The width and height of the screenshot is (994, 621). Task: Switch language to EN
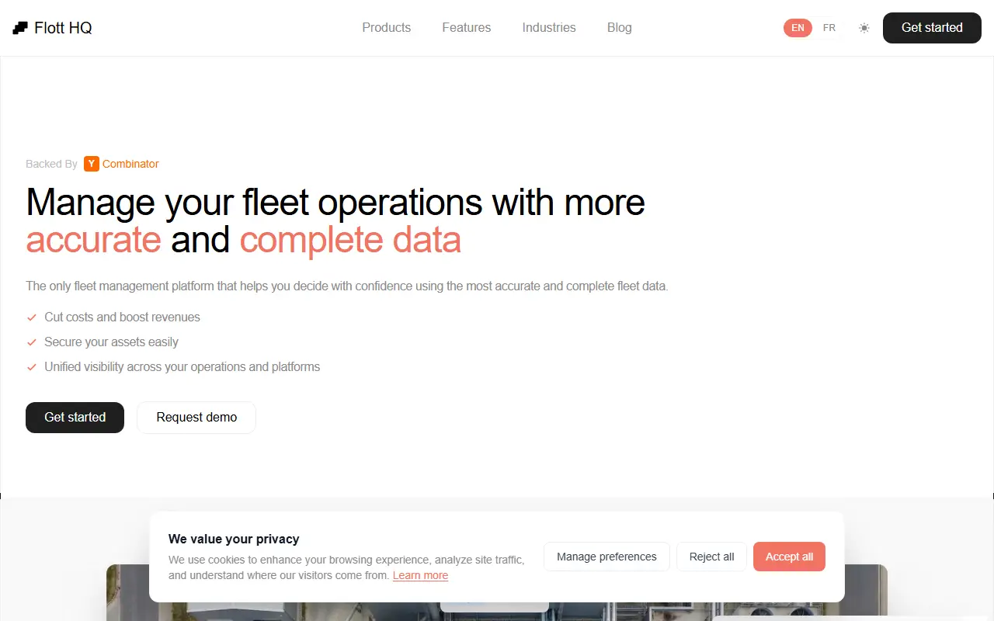798,28
